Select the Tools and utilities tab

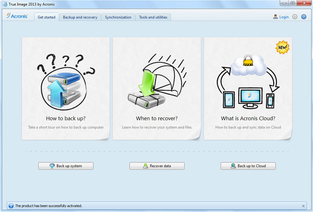[x=153, y=17]
